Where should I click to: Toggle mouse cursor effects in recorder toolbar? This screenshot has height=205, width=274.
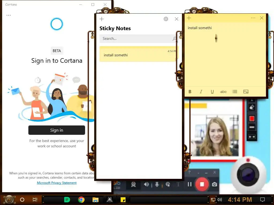pyautogui.click(x=168, y=184)
